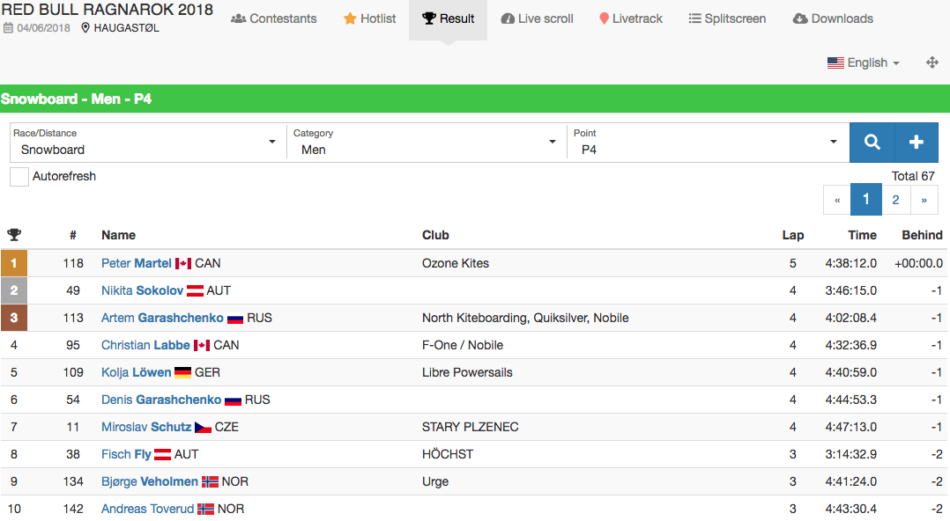Open Miroslav Schutz's result
This screenshot has height=521, width=950.
146,427
